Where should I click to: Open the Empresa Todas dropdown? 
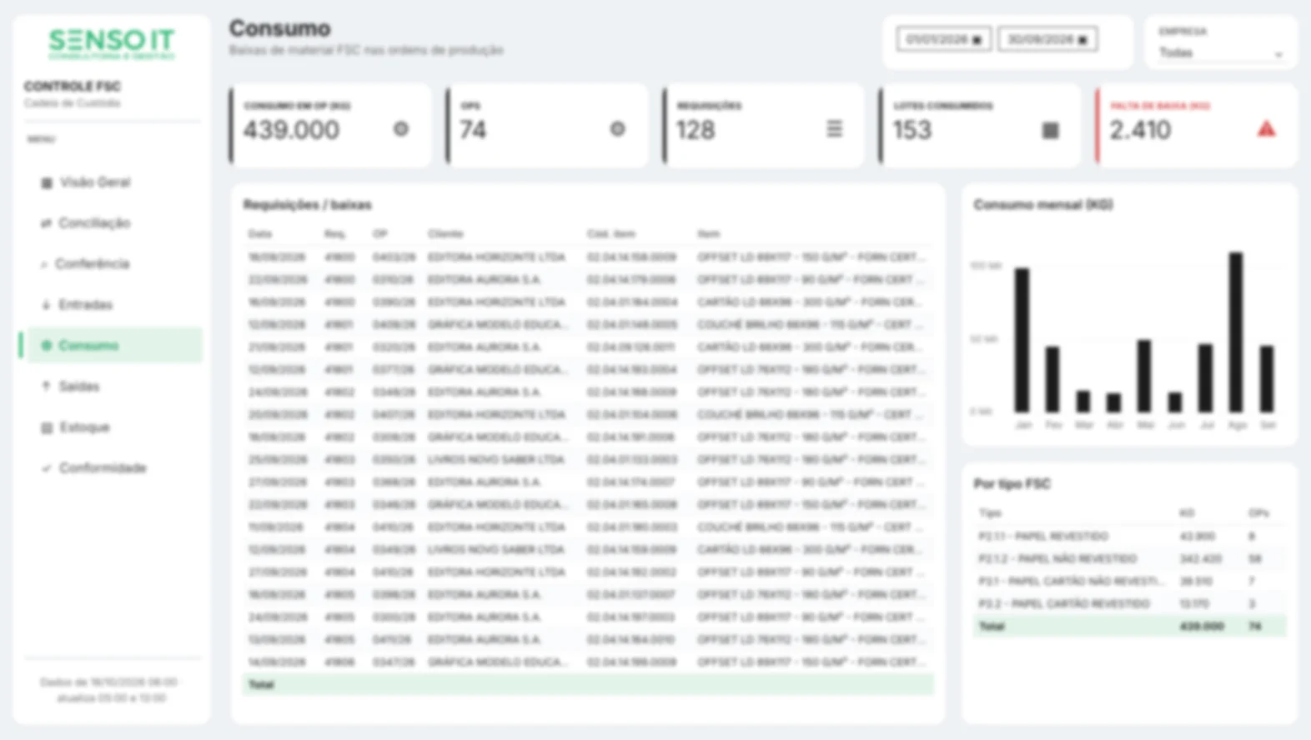[x=1220, y=53]
